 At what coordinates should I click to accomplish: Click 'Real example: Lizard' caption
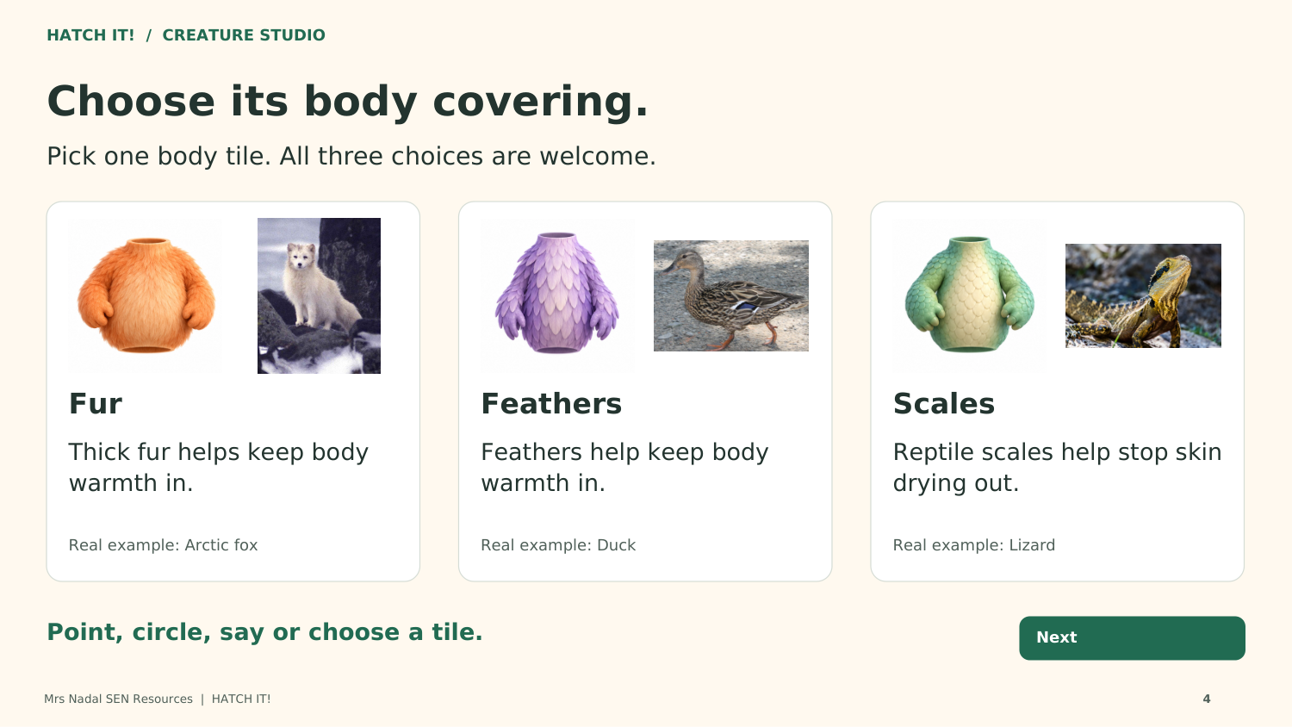click(x=974, y=545)
